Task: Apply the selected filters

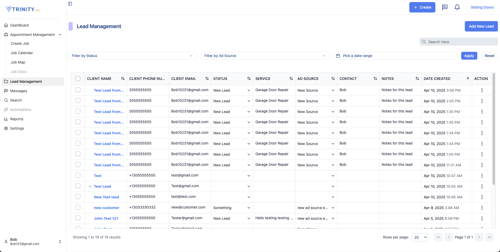Action: [469, 56]
